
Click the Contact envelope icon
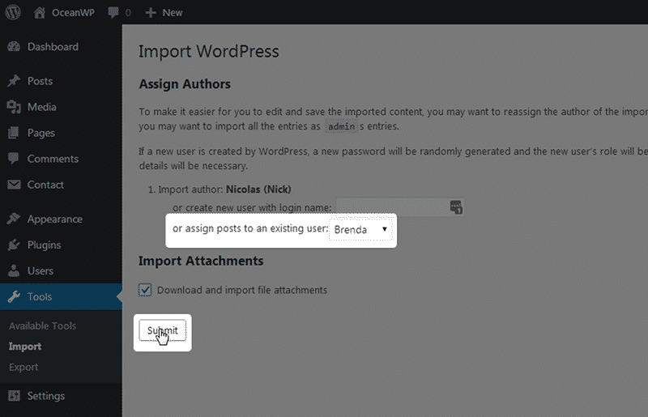[x=14, y=185]
